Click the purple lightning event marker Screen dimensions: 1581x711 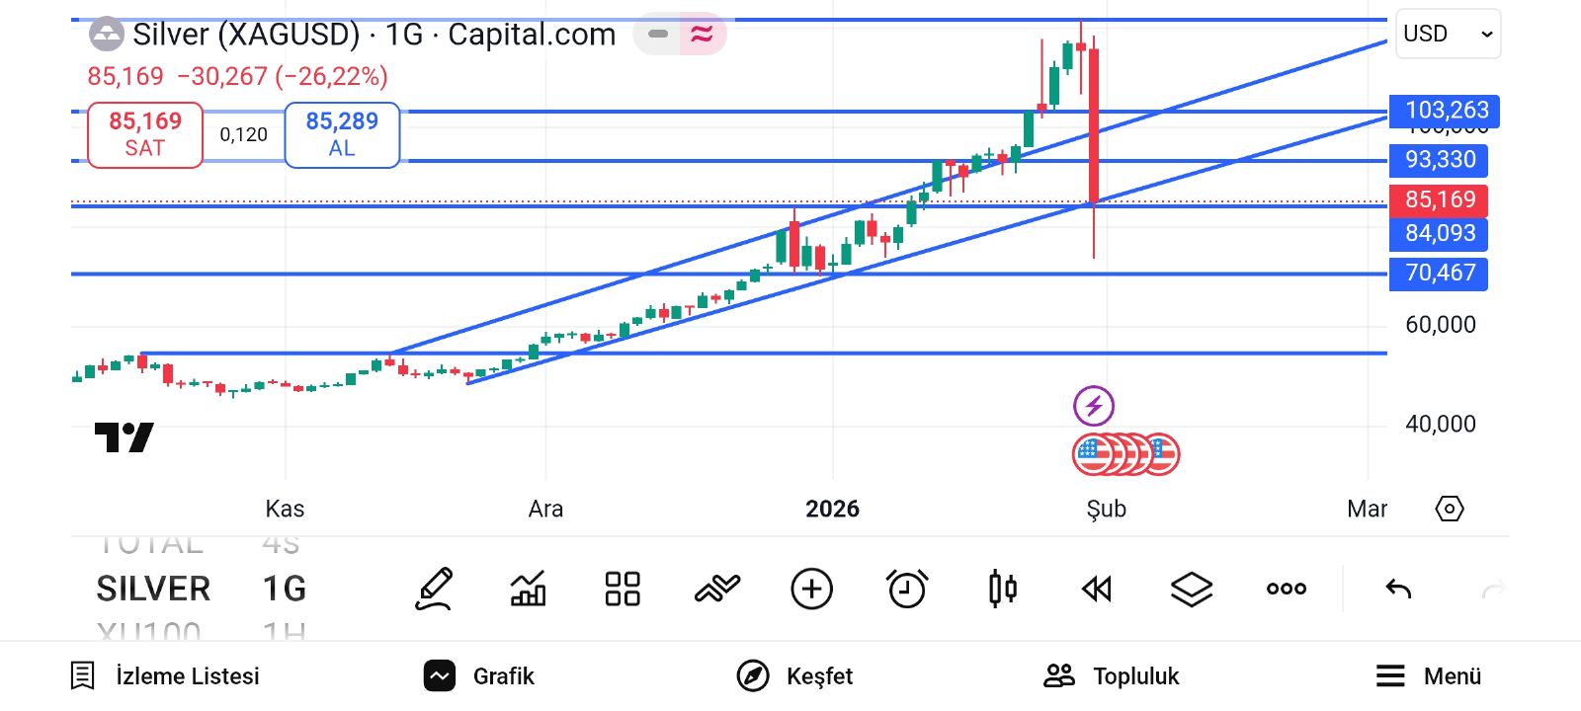1094,406
